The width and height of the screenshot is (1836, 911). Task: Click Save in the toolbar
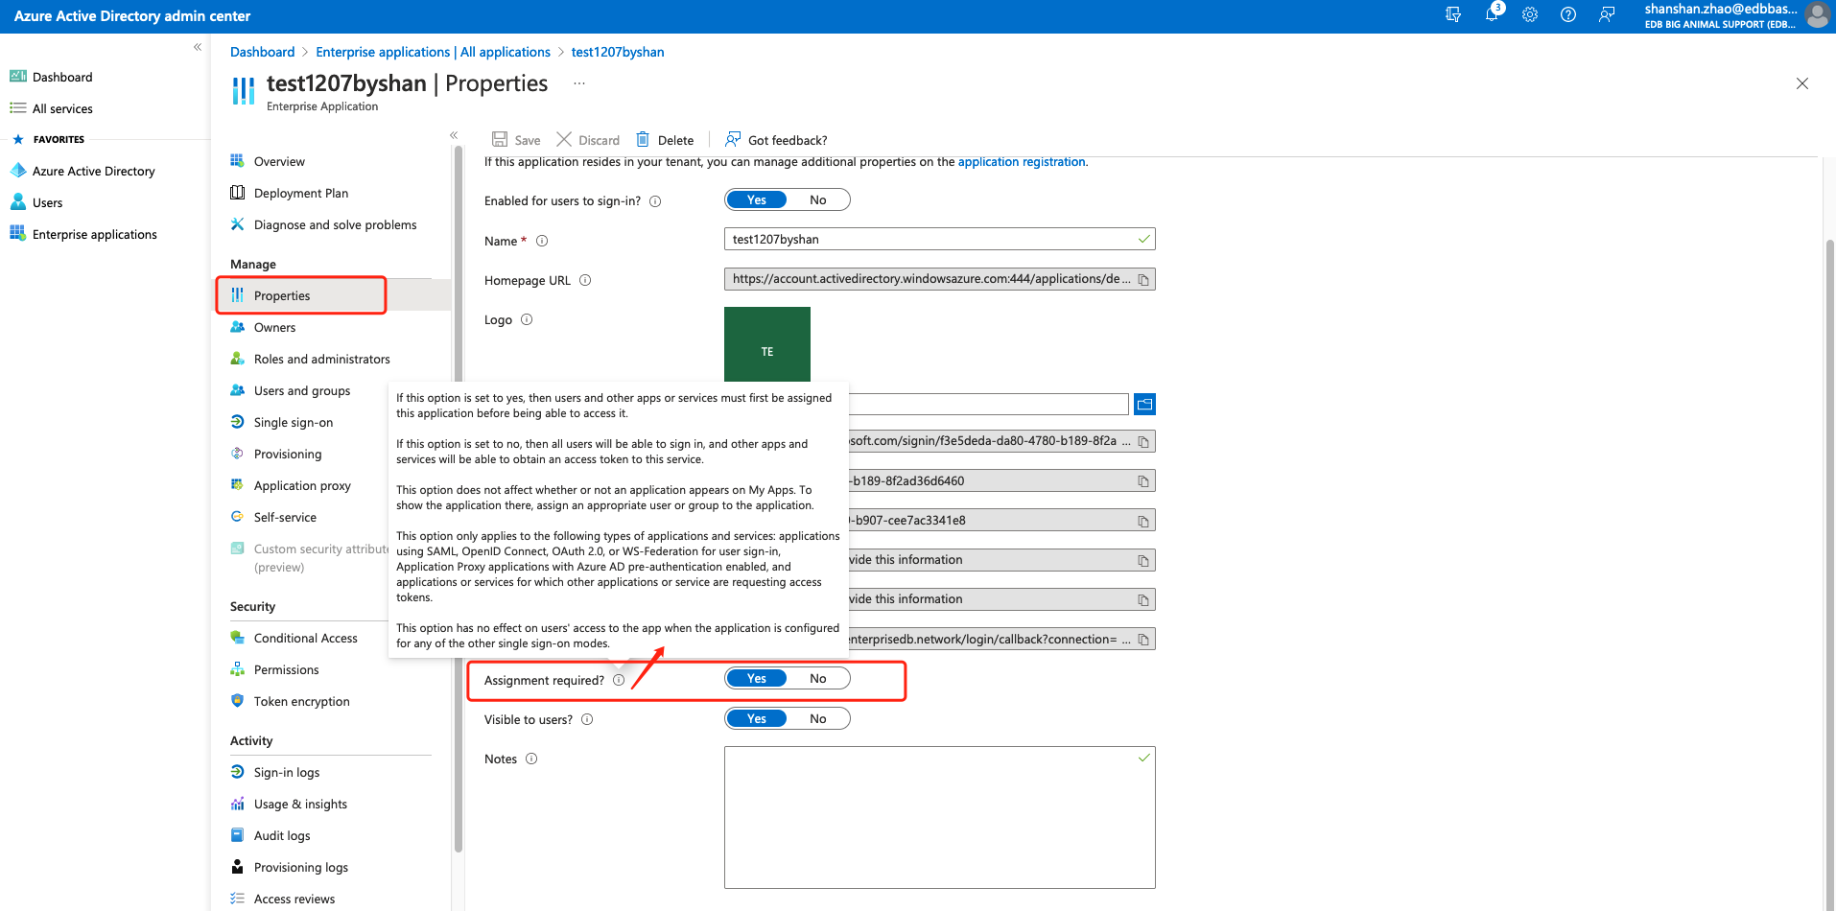tap(516, 139)
